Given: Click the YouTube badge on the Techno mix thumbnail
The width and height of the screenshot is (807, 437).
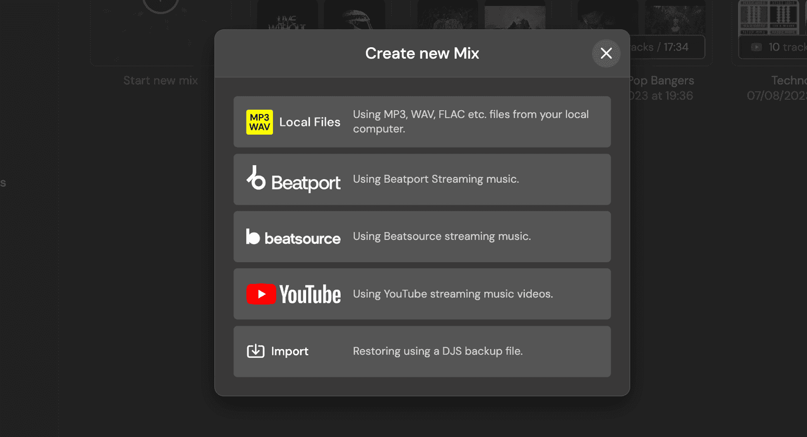Looking at the screenshot, I should pos(757,47).
